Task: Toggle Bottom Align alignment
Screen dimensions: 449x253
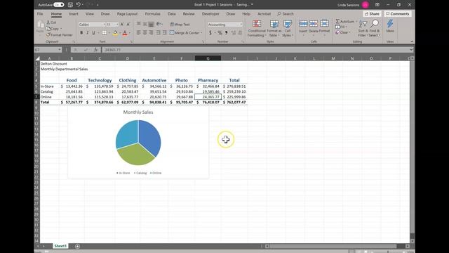Action: pyautogui.click(x=151, y=25)
